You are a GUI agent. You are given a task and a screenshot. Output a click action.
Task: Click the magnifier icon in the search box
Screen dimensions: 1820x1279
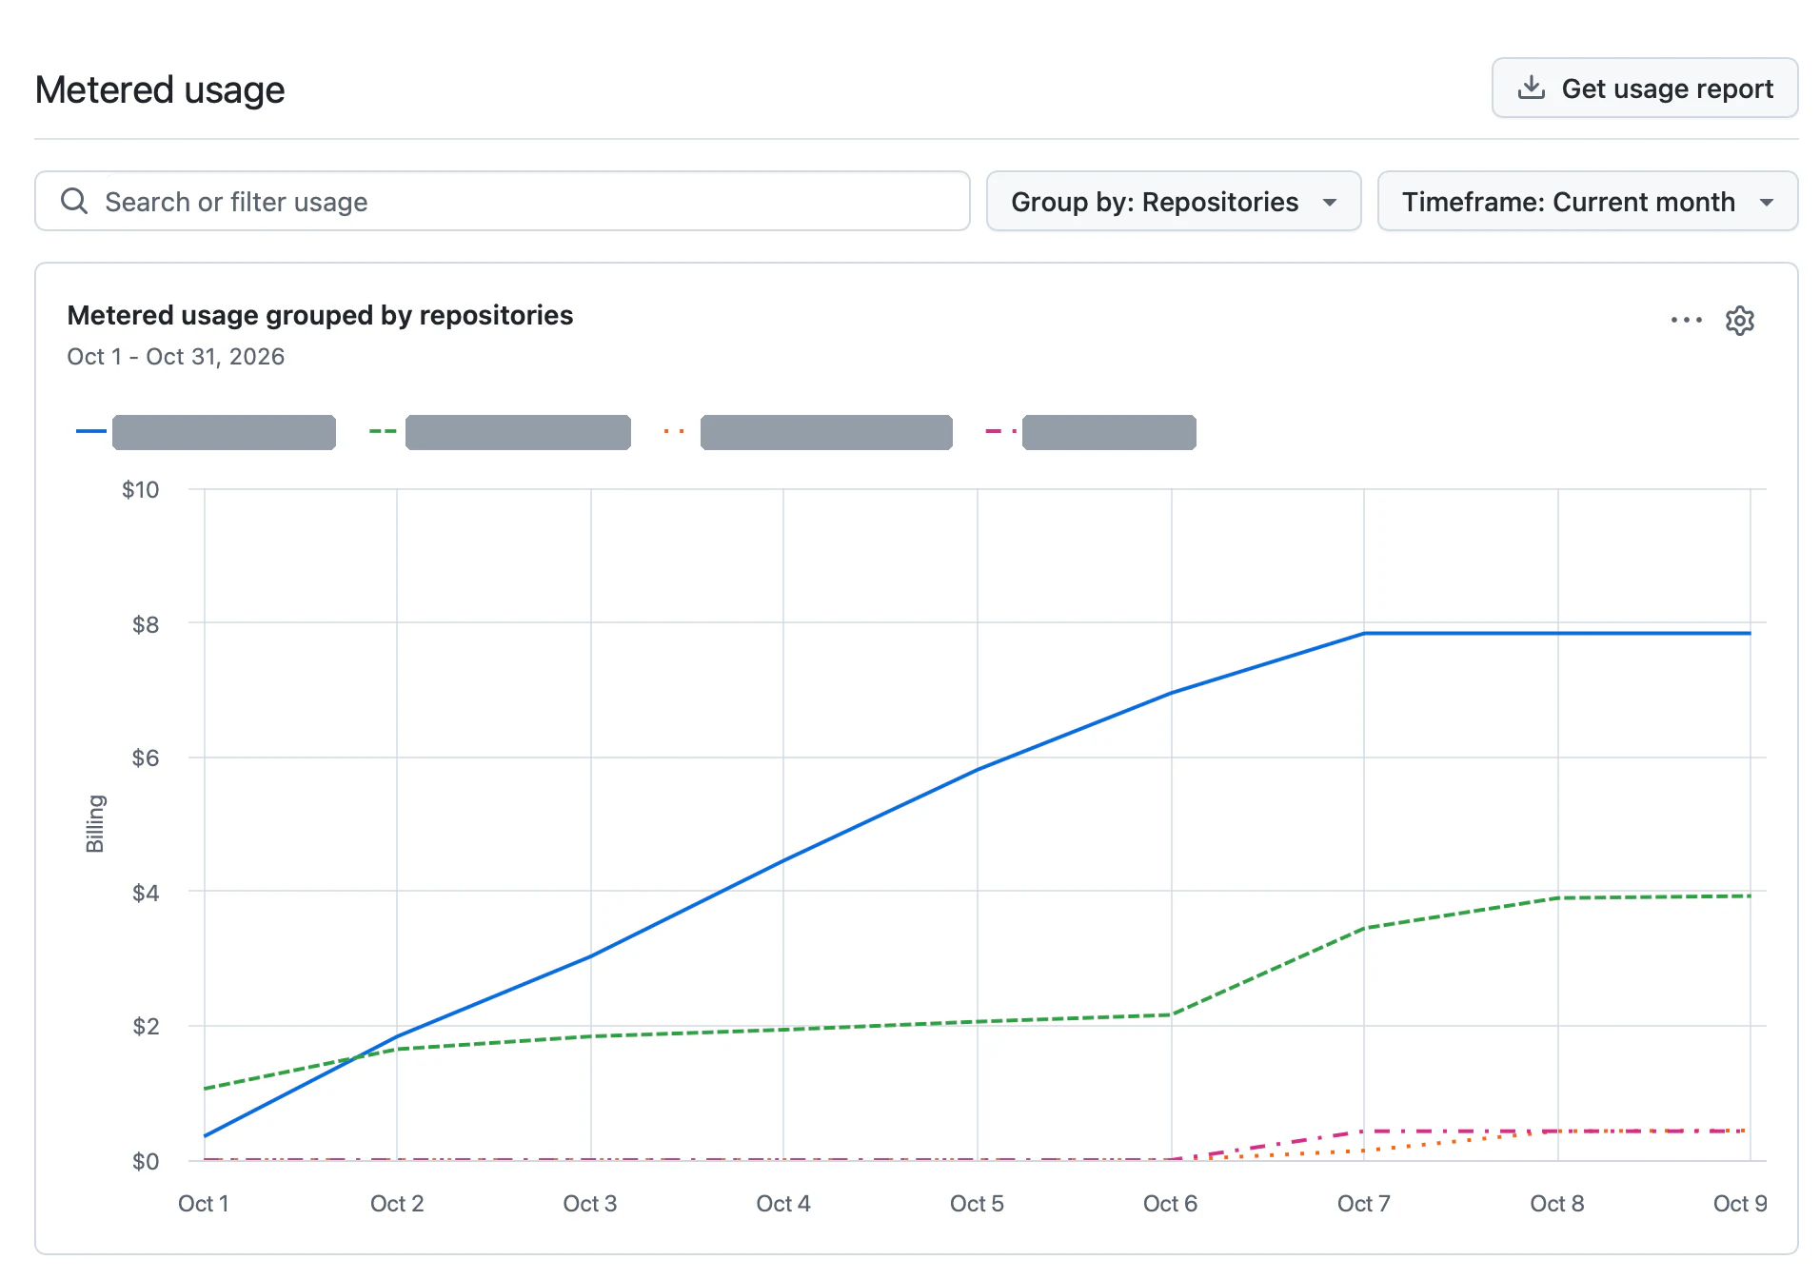point(74,201)
